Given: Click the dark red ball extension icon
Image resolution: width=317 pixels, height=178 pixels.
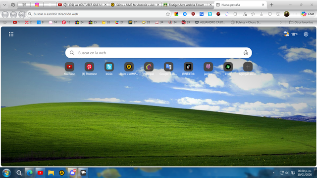Looking at the screenshot, I should pyautogui.click(x=218, y=14).
